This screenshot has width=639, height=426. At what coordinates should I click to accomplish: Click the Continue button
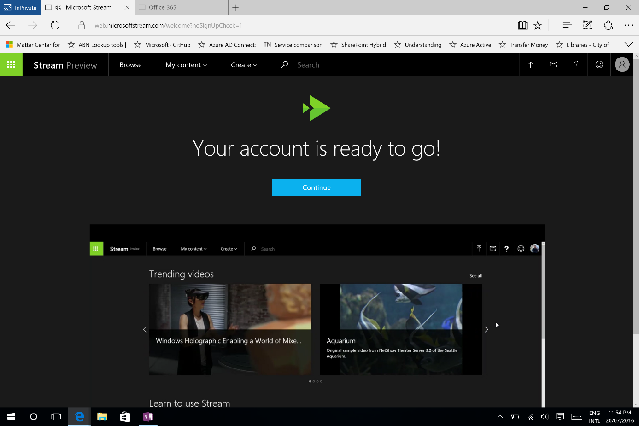point(317,187)
